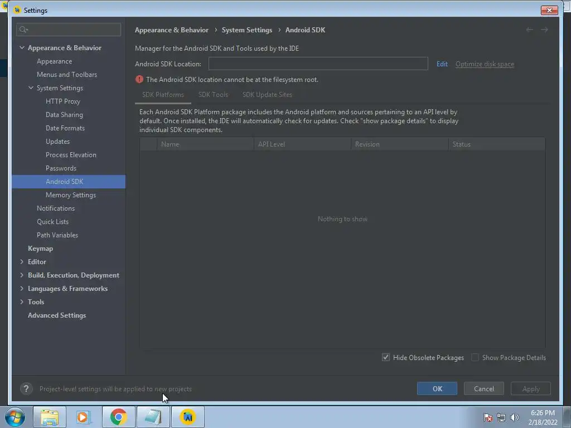Image resolution: width=571 pixels, height=428 pixels.
Task: Click the red error icon beside SDK warning
Action: 139,79
